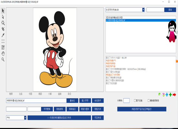178x129 pixels.
Task: Switch to the 镜像 tab
Action: pos(11,94)
